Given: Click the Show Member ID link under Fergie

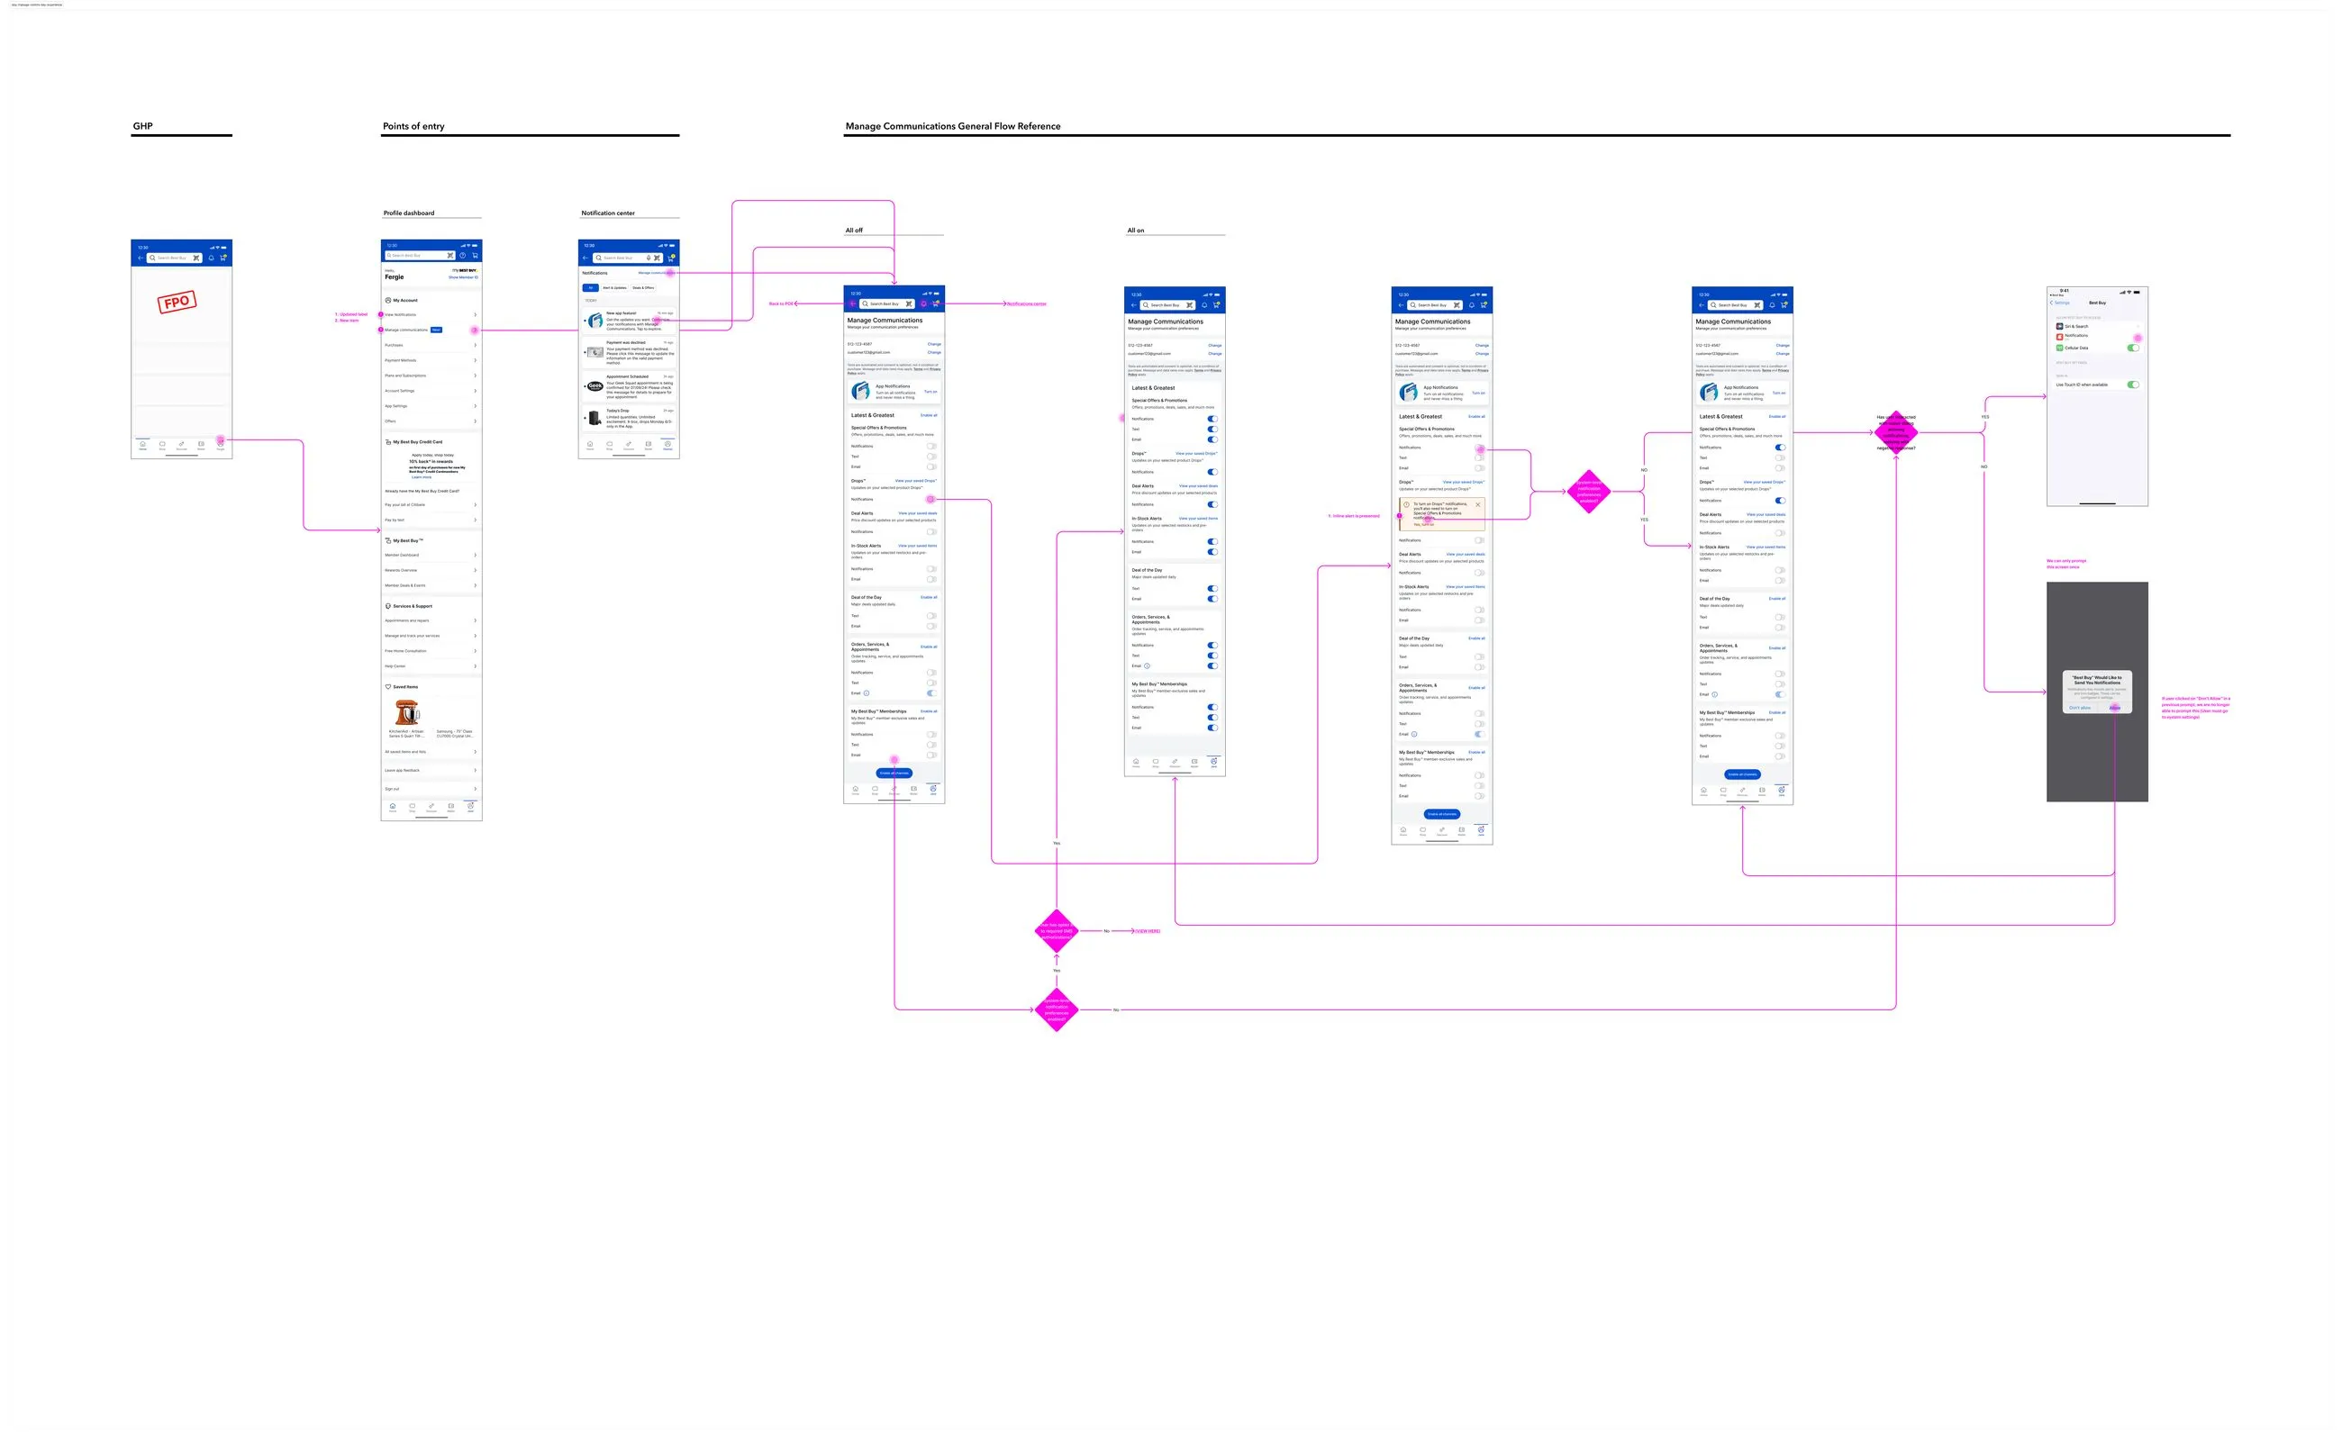Looking at the screenshot, I should (x=463, y=278).
